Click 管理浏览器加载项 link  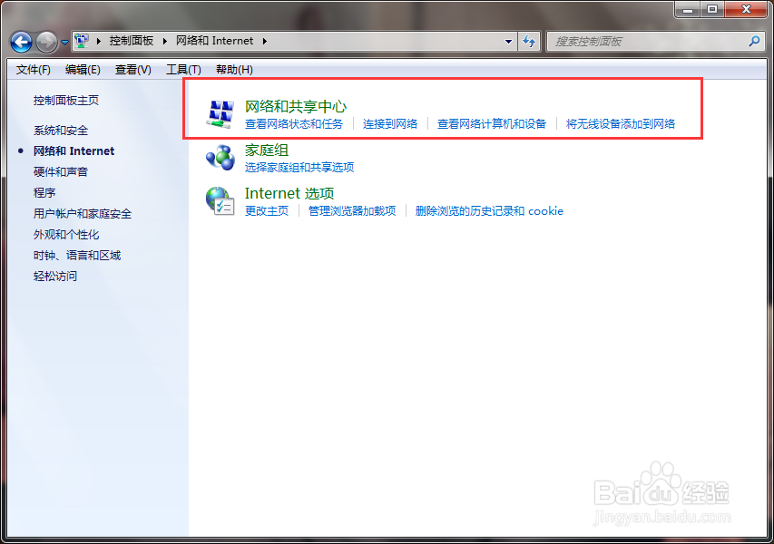coord(352,211)
